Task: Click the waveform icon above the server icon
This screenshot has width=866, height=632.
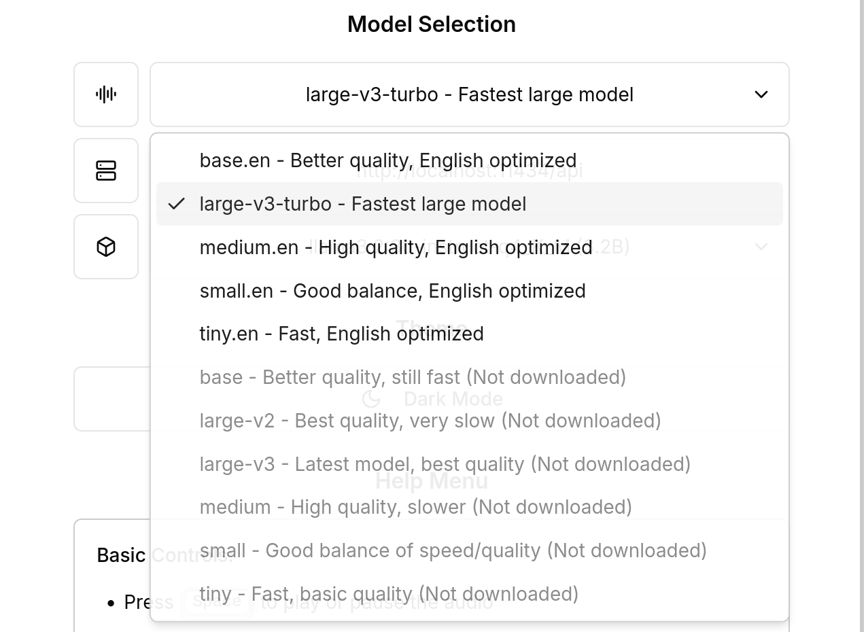Action: (106, 94)
